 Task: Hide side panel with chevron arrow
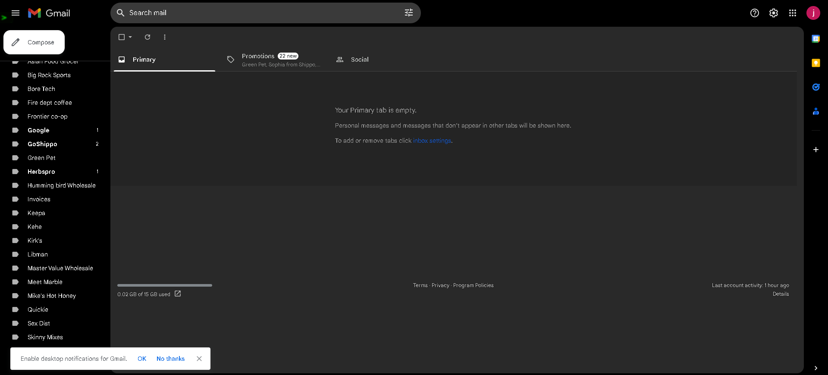point(816,368)
